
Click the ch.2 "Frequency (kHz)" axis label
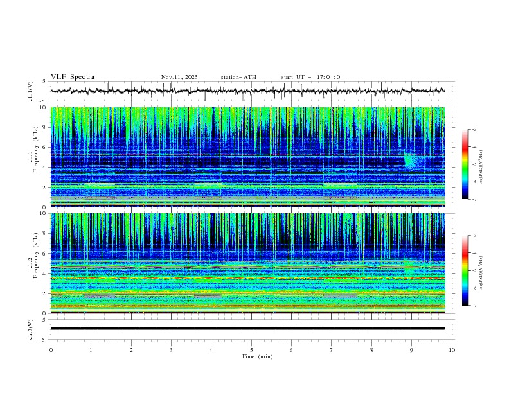pos(35,254)
